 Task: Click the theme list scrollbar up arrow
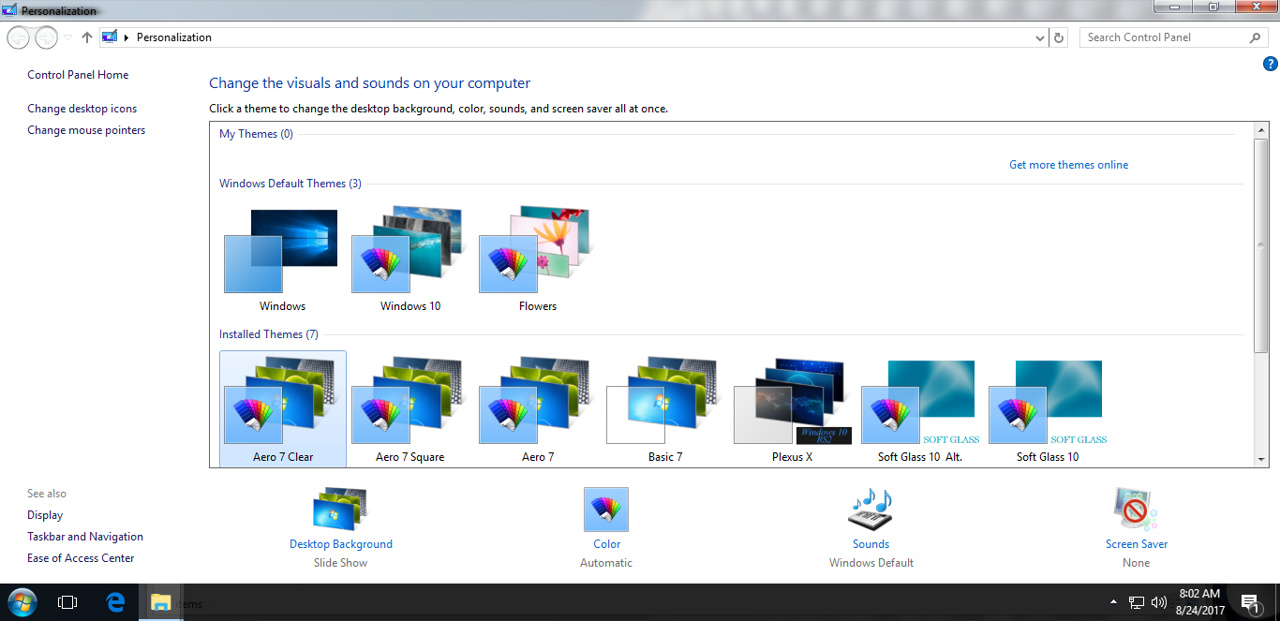coord(1261,129)
